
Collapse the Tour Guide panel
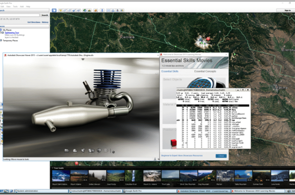pyautogui.click(x=53, y=168)
